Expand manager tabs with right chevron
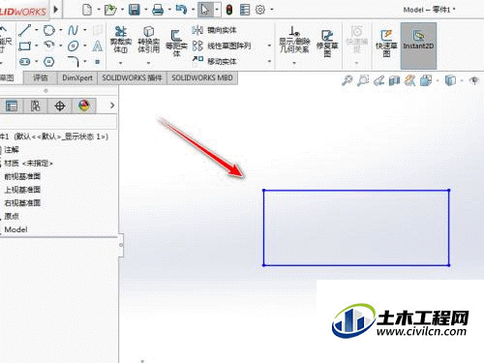Viewport: 484px width, 363px height. coord(112,106)
